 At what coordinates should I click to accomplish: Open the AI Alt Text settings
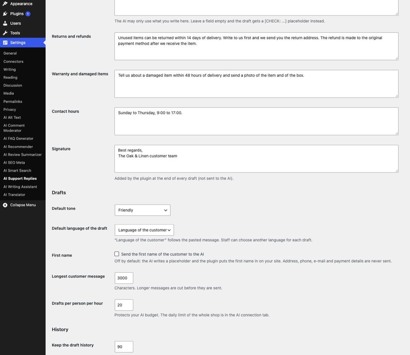(12, 117)
